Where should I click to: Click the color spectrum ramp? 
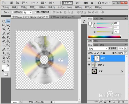[x=105, y=37]
